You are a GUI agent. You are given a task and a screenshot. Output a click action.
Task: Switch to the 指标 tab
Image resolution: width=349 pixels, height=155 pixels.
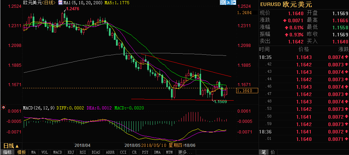[x=7, y=153]
